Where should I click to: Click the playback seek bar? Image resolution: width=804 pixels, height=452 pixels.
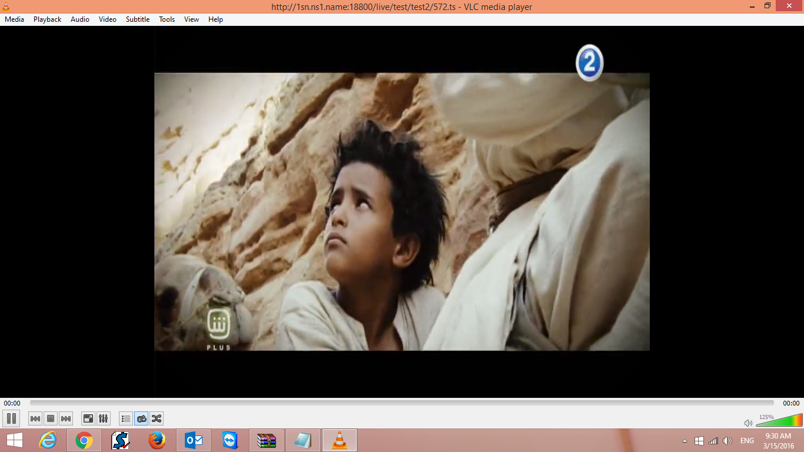402,403
